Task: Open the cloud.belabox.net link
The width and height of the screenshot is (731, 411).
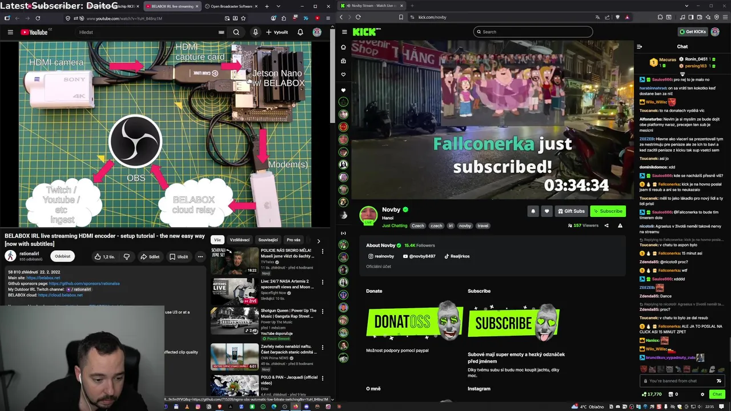Action: pos(61,295)
